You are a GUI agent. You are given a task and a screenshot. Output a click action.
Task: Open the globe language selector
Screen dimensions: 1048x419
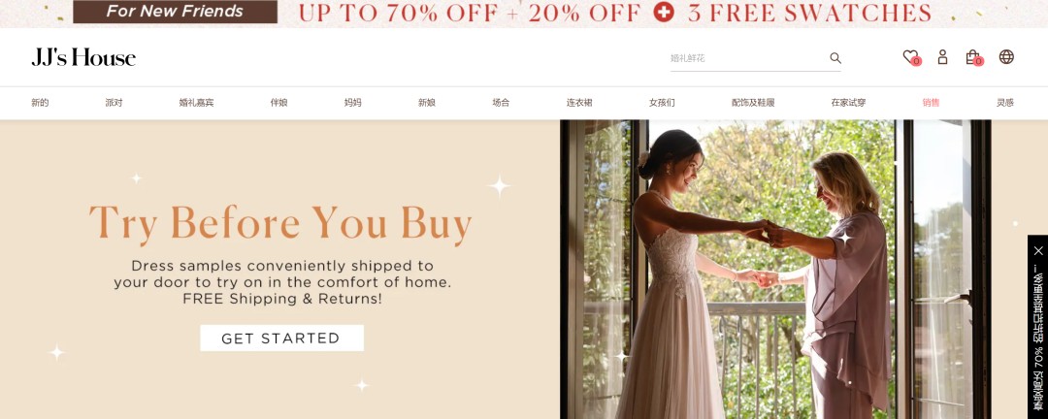pos(1006,57)
